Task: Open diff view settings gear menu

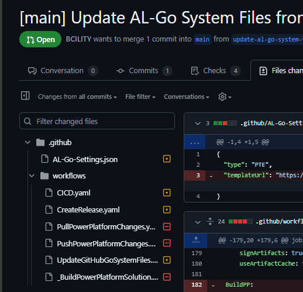Action: (225, 97)
